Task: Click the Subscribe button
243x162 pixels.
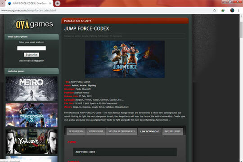Action: coord(31,54)
